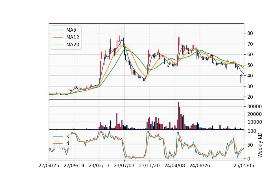Click the price axis value 40
The height and width of the screenshot is (195, 271).
coord(250,76)
